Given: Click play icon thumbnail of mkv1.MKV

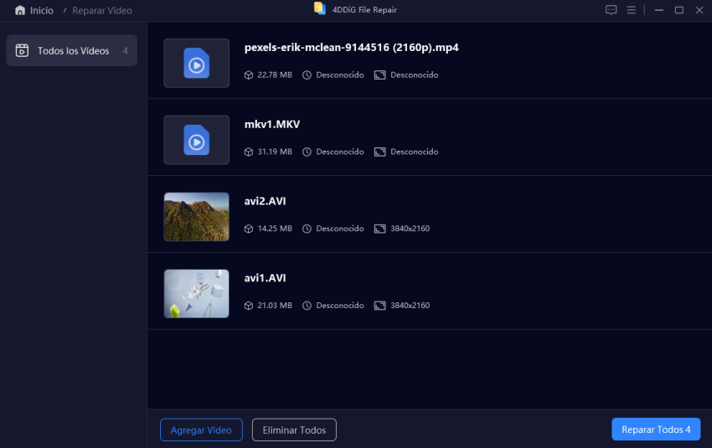Looking at the screenshot, I should 197,140.
